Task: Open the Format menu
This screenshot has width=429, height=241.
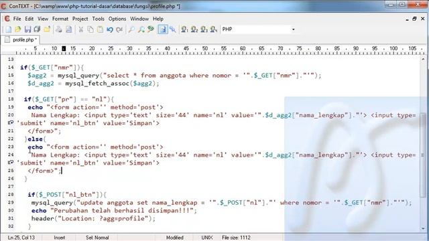Action: pyautogui.click(x=60, y=19)
